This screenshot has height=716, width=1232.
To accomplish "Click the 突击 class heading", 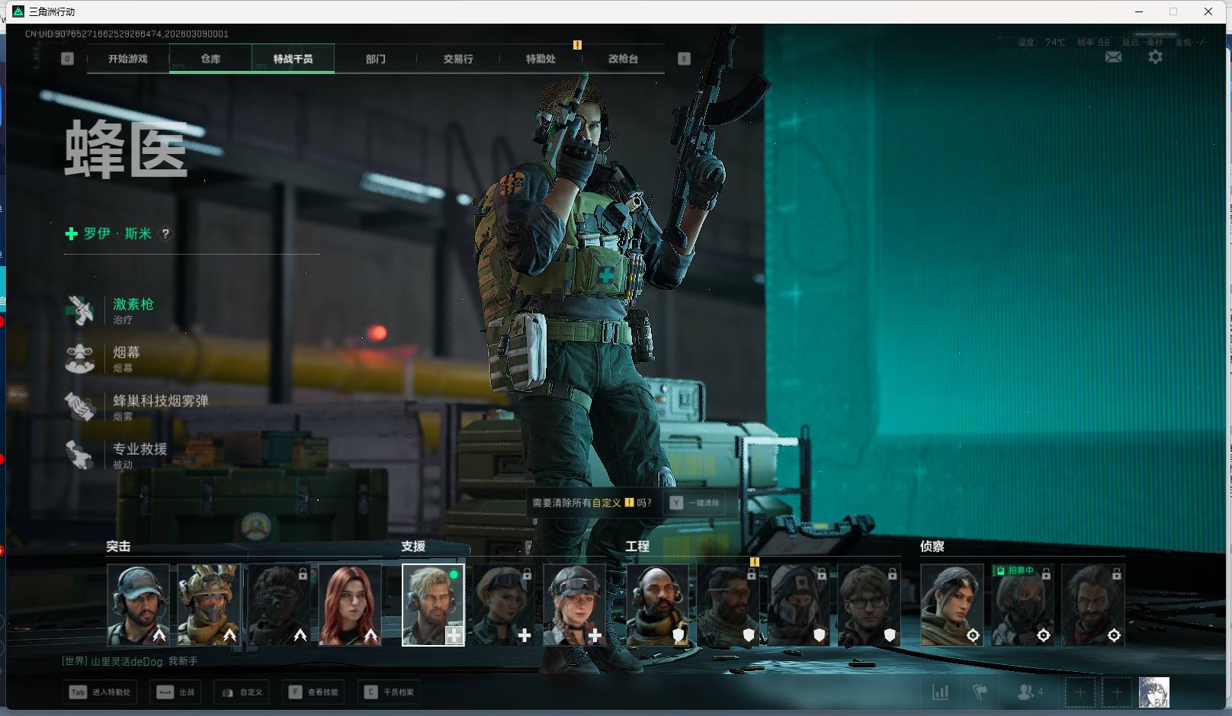I will (118, 546).
